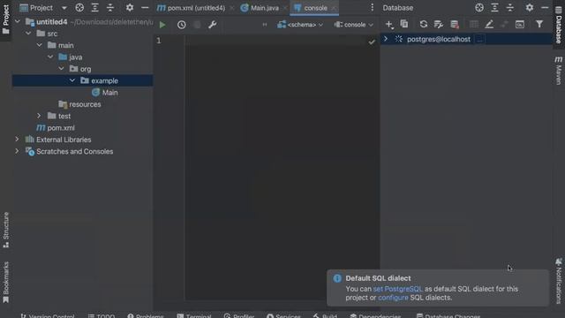Image resolution: width=565 pixels, height=318 pixels.
Task: Collapse all in Project panel toolbar
Action: point(110,8)
